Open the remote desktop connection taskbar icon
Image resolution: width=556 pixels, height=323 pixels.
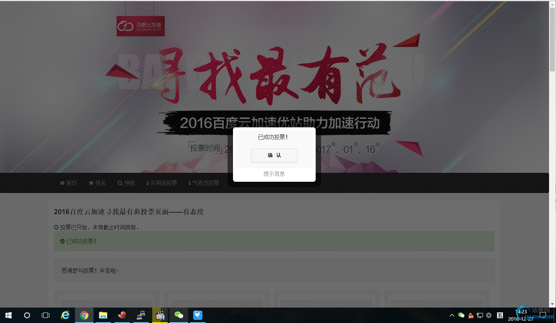[x=141, y=315]
